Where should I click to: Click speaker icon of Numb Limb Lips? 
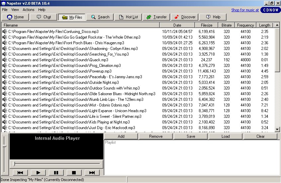click(5, 99)
